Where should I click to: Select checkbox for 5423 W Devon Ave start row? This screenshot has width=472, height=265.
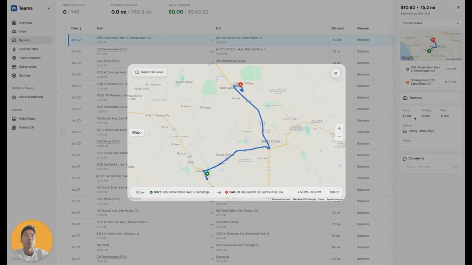64,236
